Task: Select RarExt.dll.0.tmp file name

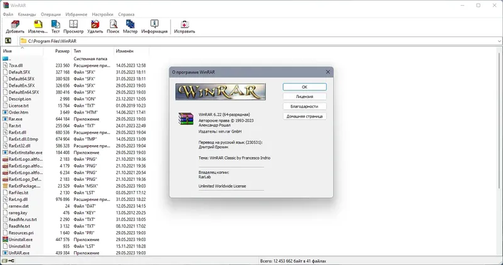Action: tap(23, 139)
